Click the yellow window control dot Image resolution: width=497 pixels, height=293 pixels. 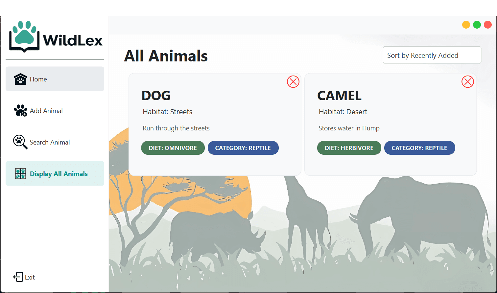tap(466, 25)
